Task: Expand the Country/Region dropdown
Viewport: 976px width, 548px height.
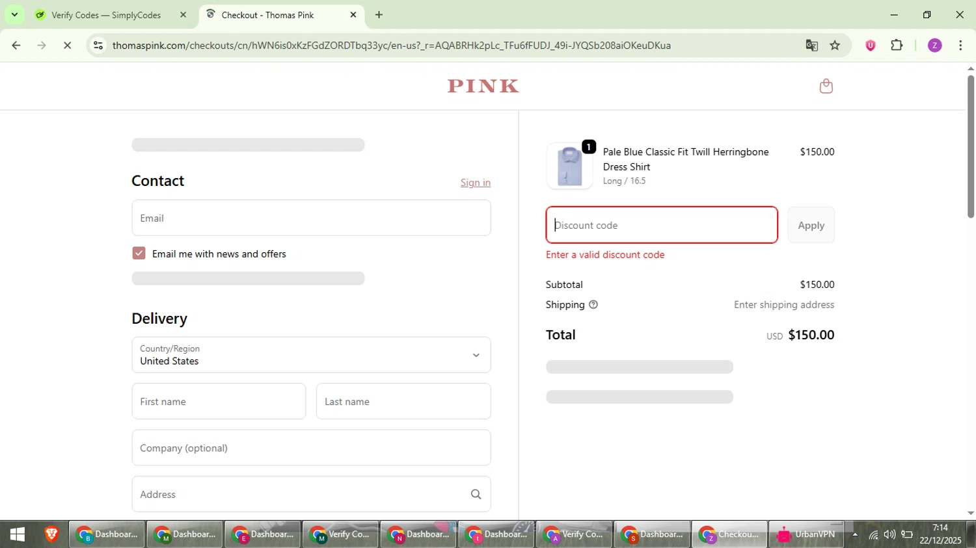Action: (x=311, y=355)
